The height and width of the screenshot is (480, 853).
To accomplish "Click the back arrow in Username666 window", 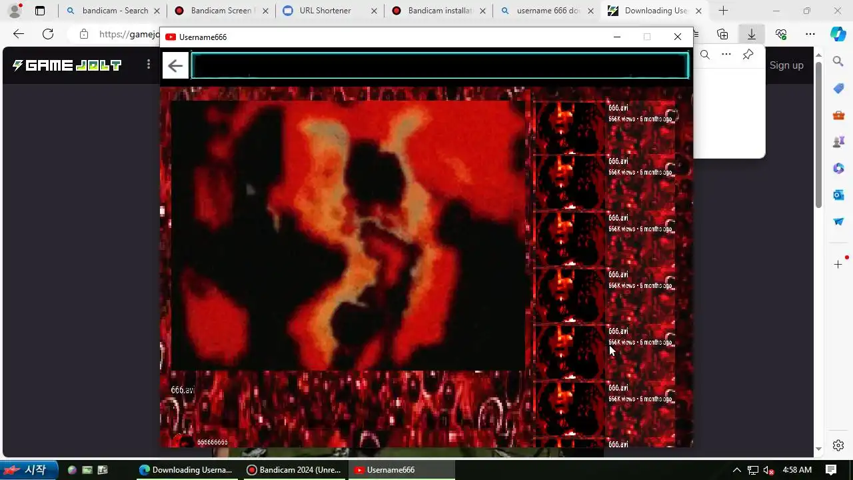I will [x=175, y=65].
